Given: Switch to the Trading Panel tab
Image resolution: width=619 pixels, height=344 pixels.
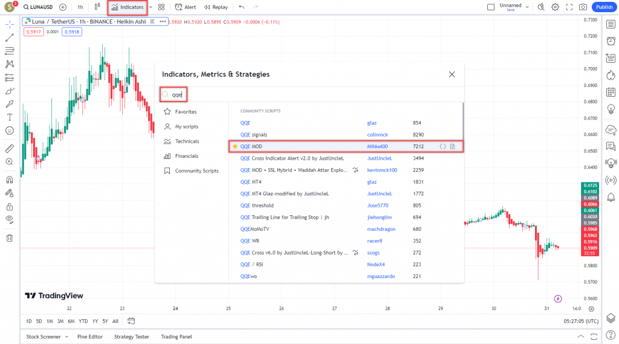Looking at the screenshot, I should pyautogui.click(x=177, y=337).
